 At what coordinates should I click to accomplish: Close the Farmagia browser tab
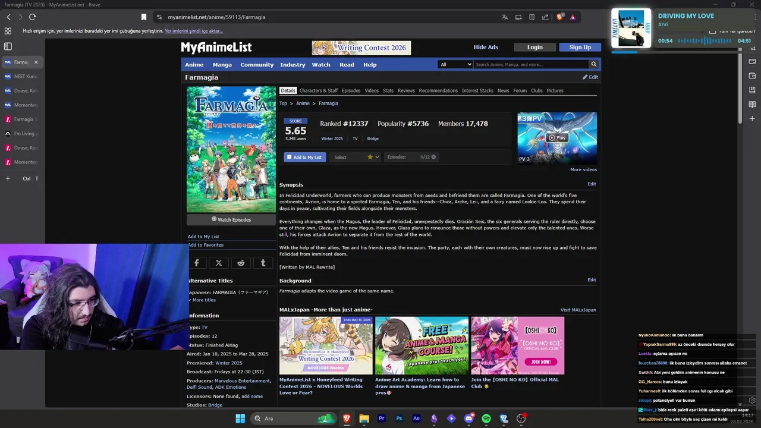click(36, 62)
